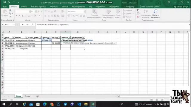
Task: Select the Касса sheet tab
Action: point(19,96)
